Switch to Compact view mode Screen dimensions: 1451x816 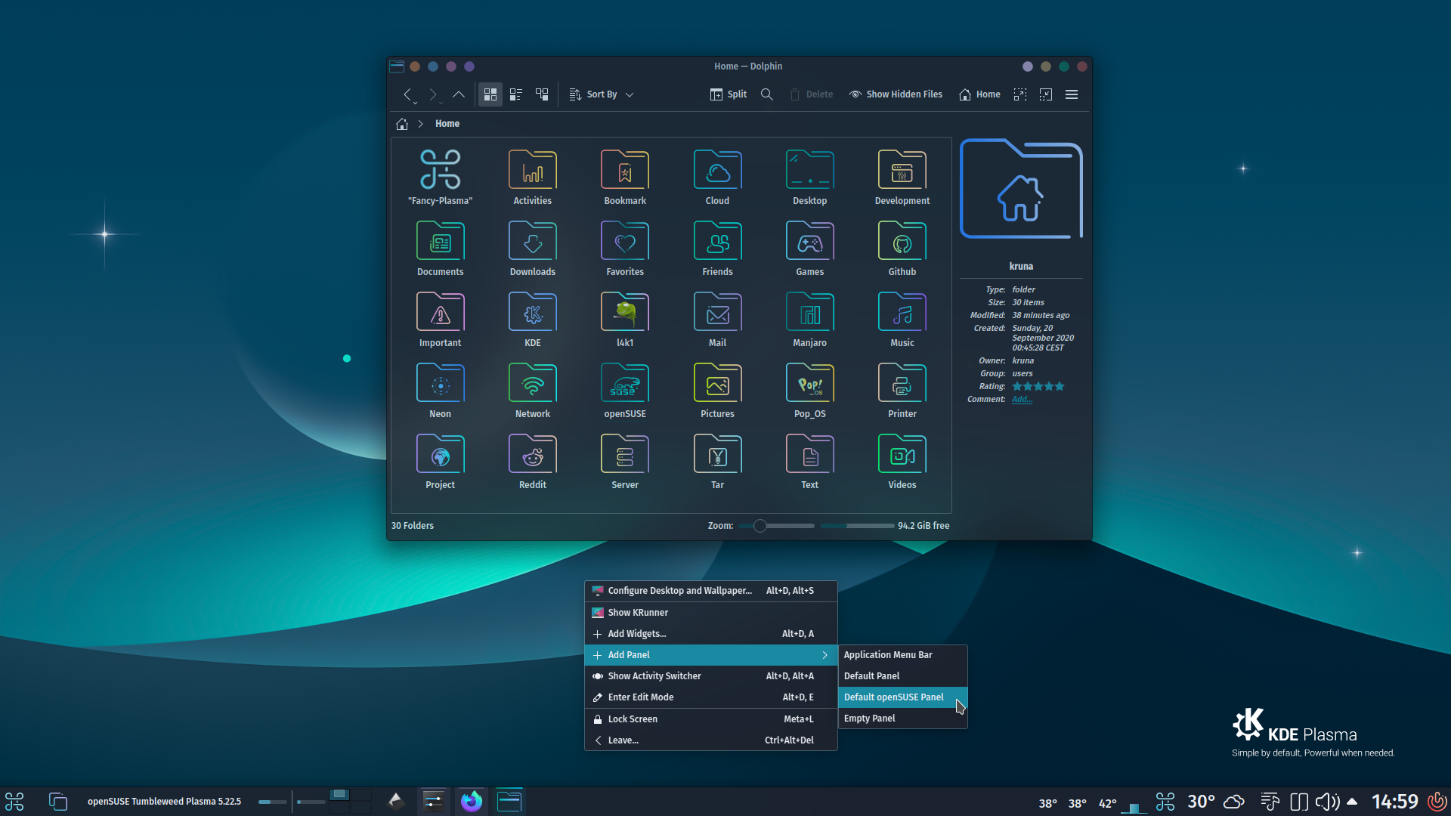click(516, 94)
